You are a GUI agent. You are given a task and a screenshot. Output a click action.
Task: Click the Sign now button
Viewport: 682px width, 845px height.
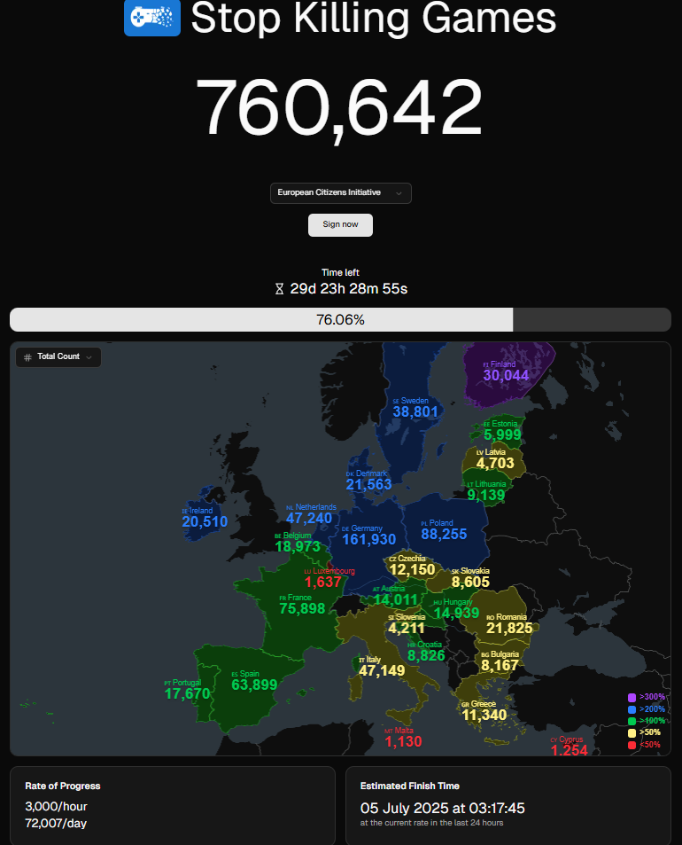coord(340,224)
